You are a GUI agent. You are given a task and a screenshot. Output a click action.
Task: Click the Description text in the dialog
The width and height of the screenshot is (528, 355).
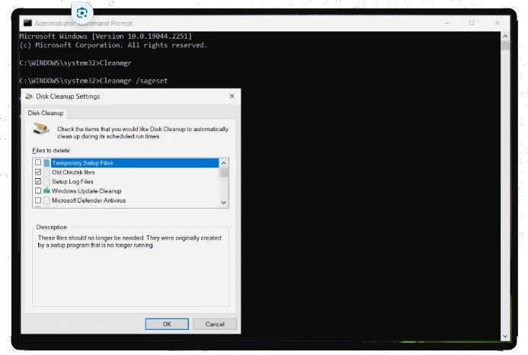pos(130,241)
